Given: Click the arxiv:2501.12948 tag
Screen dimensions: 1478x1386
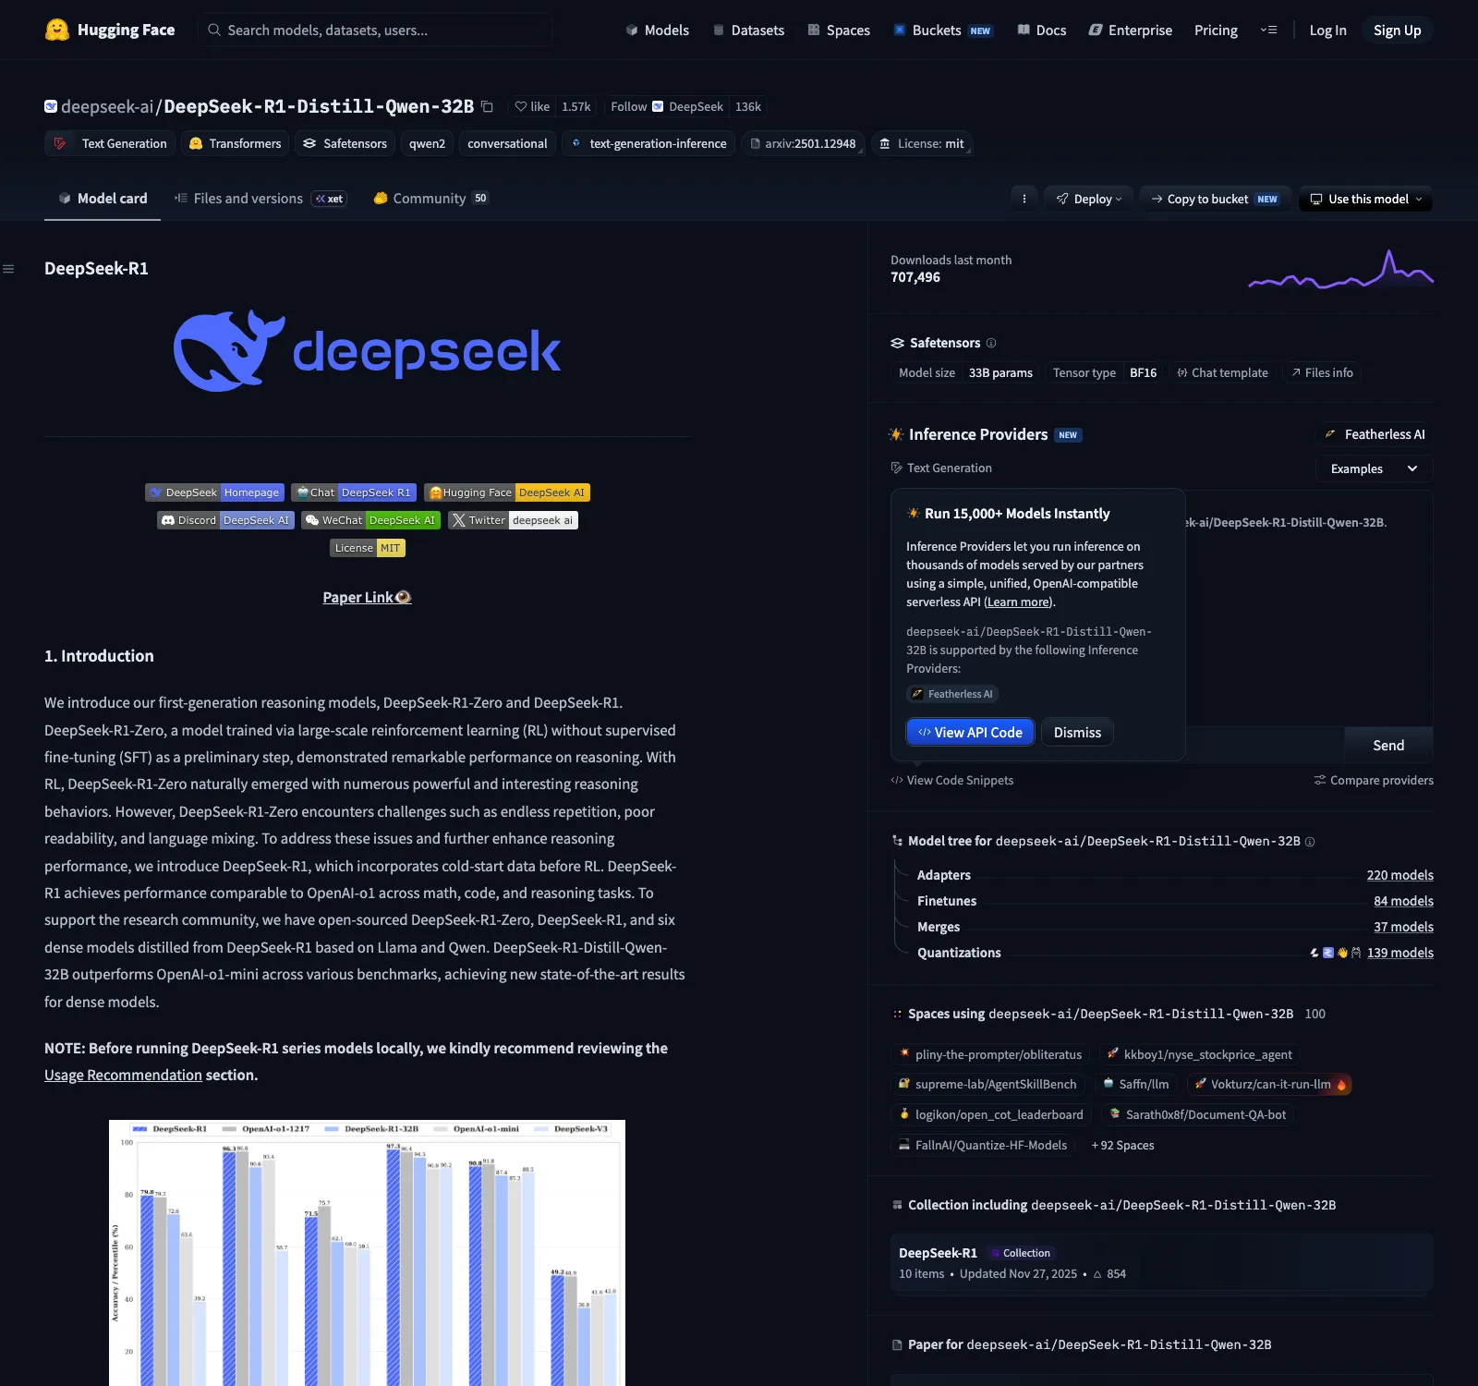Looking at the screenshot, I should click(x=803, y=143).
